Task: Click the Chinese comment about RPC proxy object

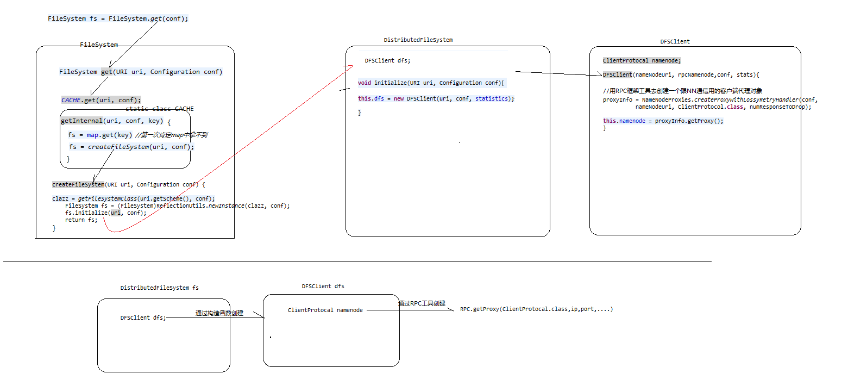Action: pos(684,91)
